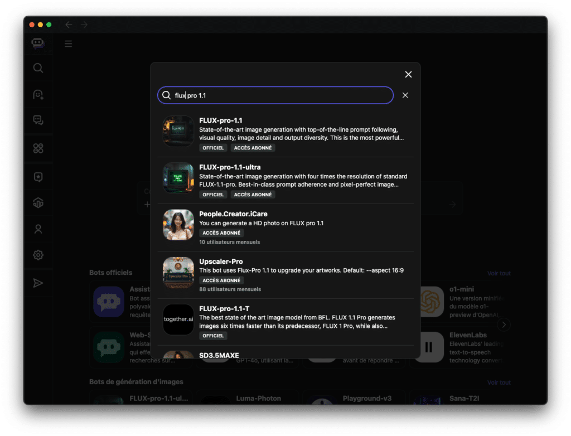Click the 'Bots officiels' heading
Viewport: 571px width, 436px height.
click(111, 273)
